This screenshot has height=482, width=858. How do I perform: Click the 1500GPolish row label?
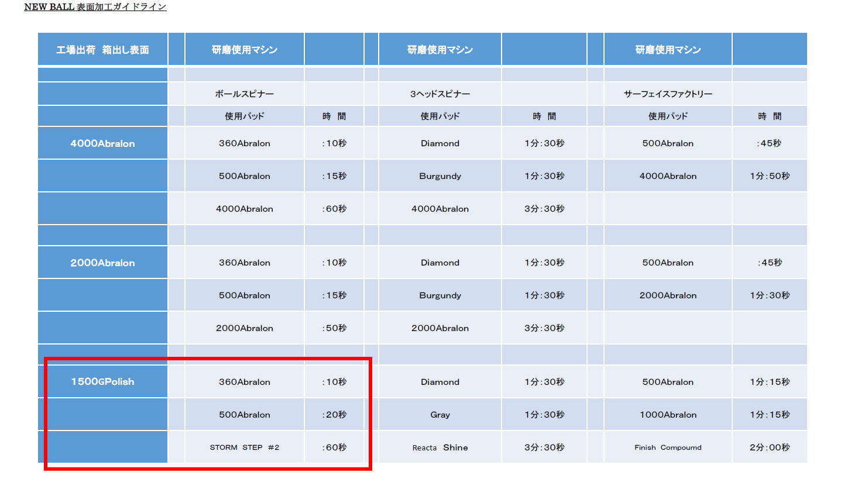102,381
